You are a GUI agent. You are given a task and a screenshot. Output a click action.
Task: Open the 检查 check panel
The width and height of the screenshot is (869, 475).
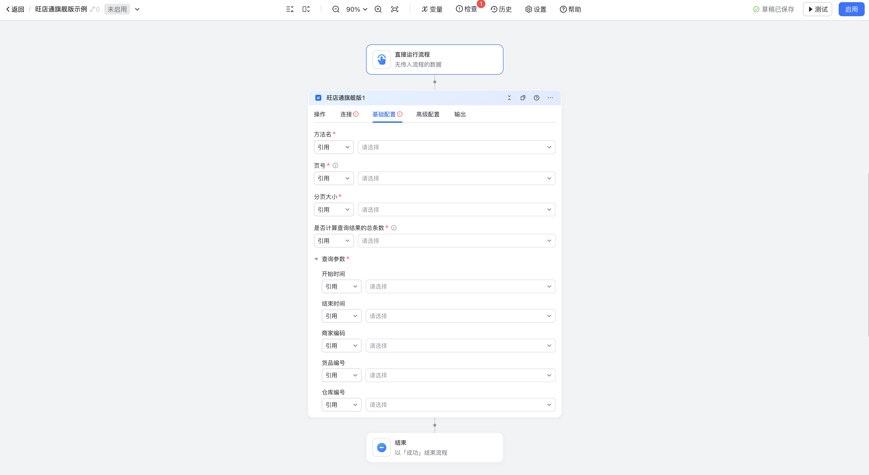[x=466, y=9]
